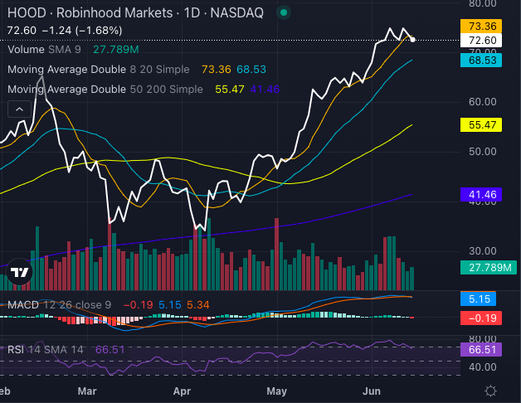Image resolution: width=521 pixels, height=403 pixels.
Task: Collapse the indicator legend with chevron button
Action: tap(19, 109)
